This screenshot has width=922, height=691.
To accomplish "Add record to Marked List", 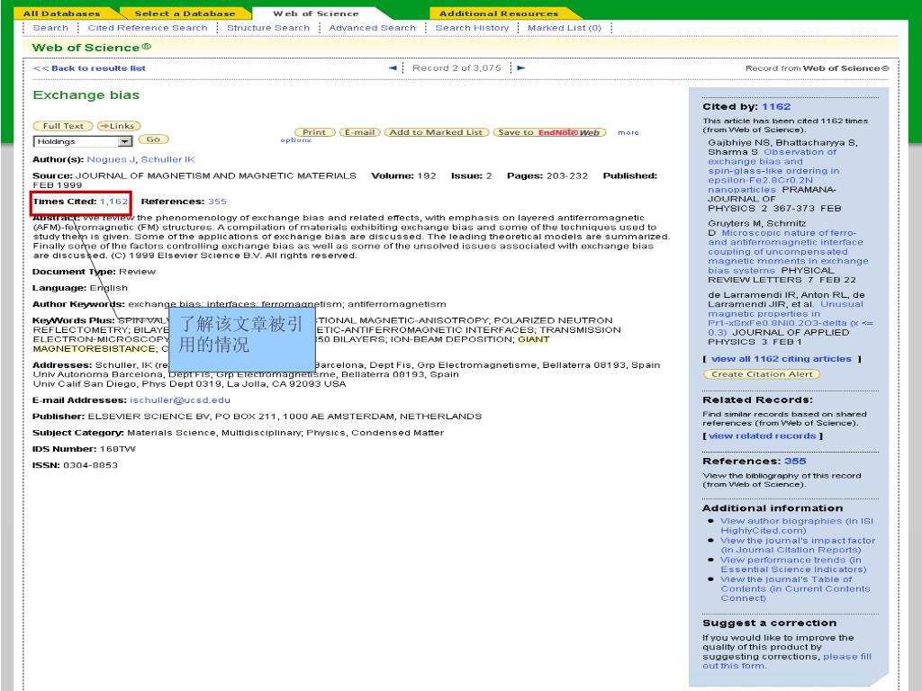I will pyautogui.click(x=436, y=132).
